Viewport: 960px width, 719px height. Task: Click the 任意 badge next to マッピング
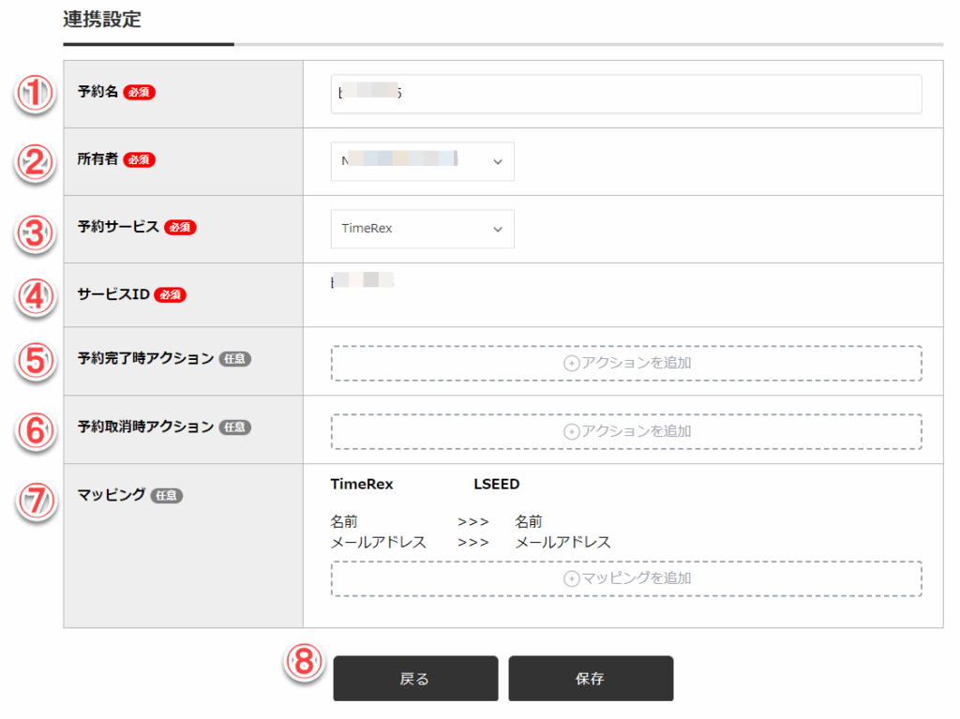coord(166,495)
